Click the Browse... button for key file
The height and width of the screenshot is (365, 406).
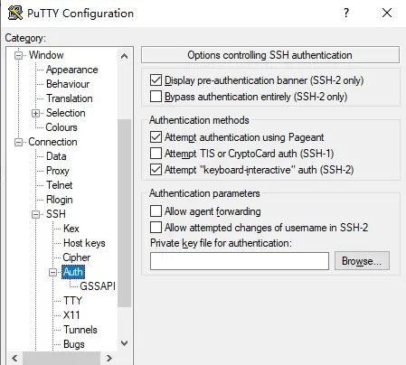pos(362,261)
